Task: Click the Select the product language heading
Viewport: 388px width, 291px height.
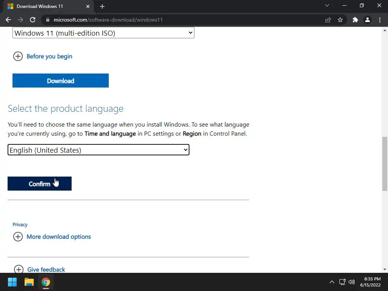Action: [x=66, y=108]
